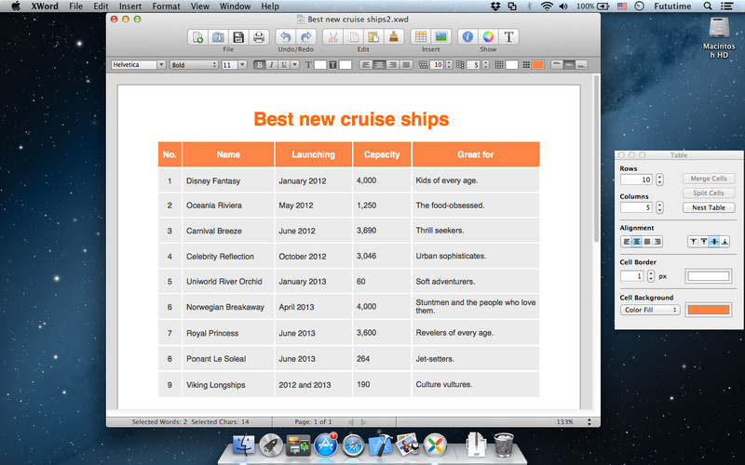Open the Insert menu in menu bar

coord(130,7)
